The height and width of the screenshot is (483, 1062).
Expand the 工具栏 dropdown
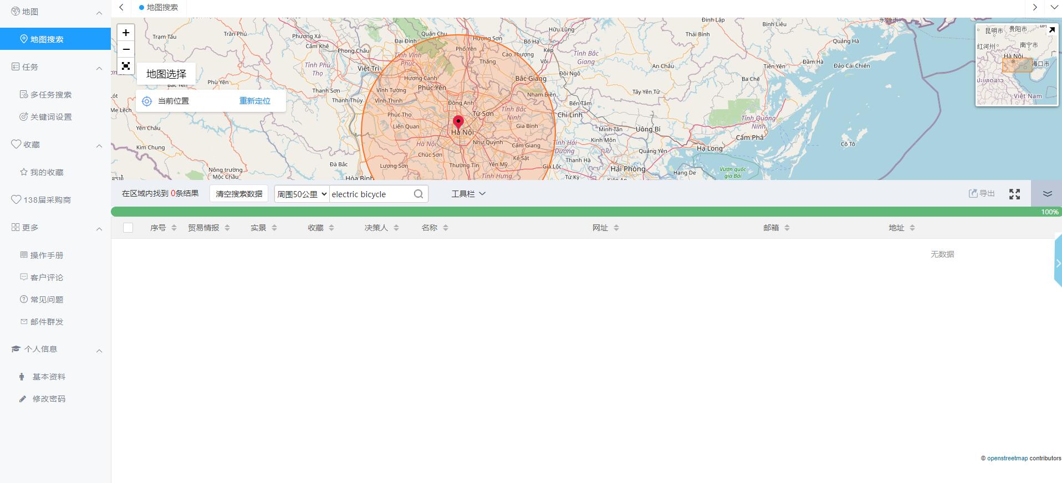(x=468, y=194)
